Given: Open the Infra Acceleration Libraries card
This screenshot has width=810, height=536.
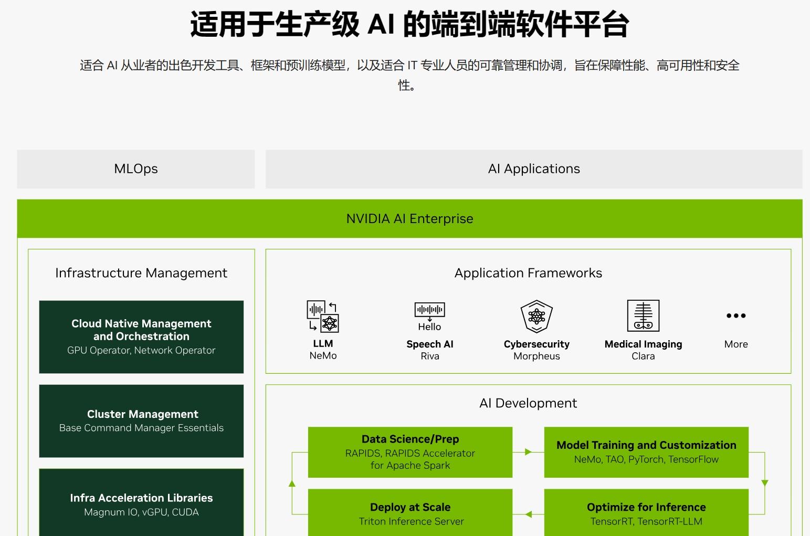Looking at the screenshot, I should (141, 502).
